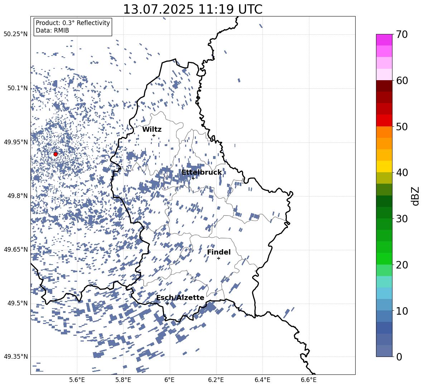Click the Findel station cross marker
Viewport: 424px width, 387px height.
(218, 258)
